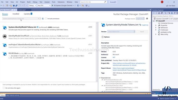
Task: Open the Version dropdown in package details
Action: [x=121, y=31]
